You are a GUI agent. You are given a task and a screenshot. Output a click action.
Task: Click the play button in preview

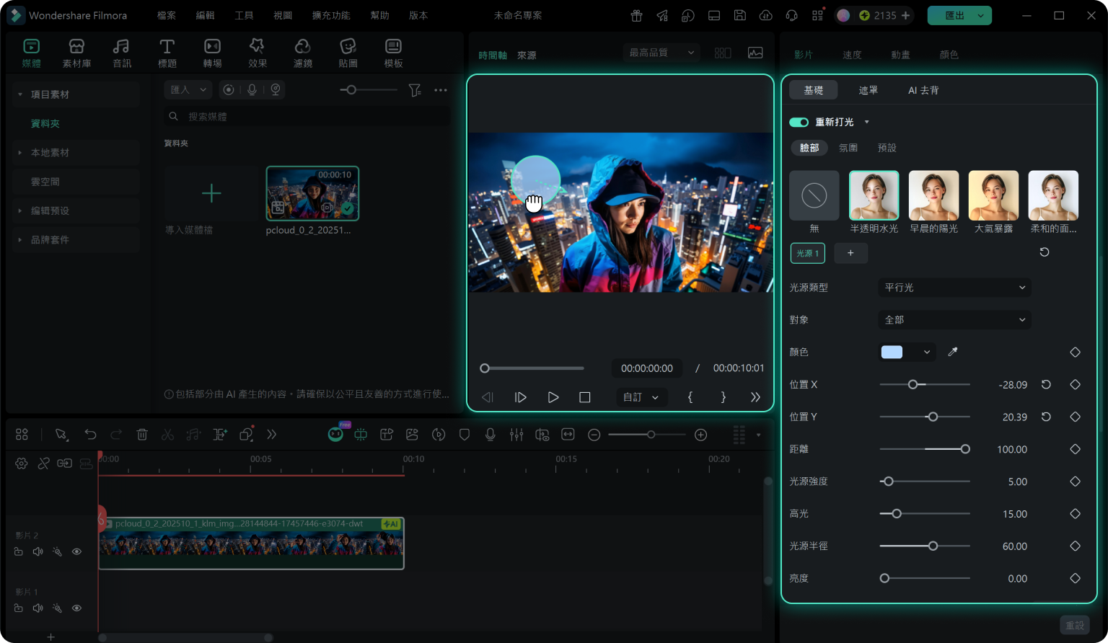point(553,397)
